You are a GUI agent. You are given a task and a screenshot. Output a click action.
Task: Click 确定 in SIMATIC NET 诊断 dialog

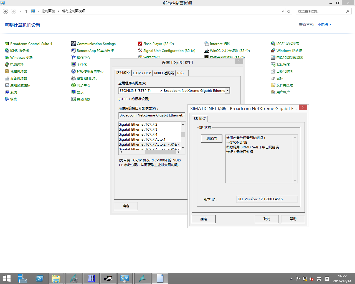point(204,219)
